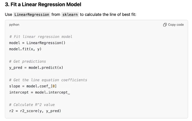
Task: Click the inline "sklearn" code tag
Action: pos(70,14)
